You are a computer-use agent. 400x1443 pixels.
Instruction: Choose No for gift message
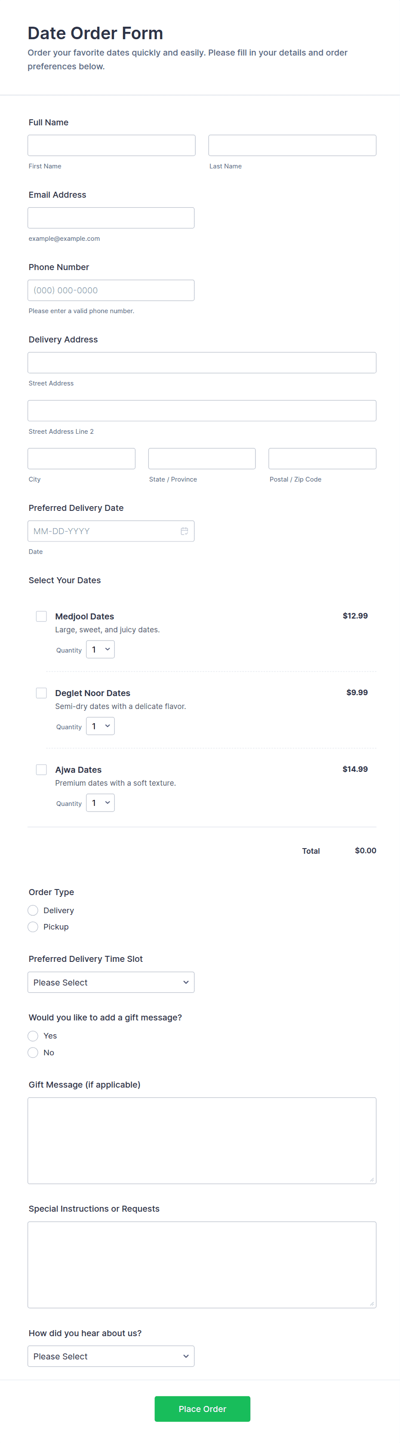pos(33,1053)
